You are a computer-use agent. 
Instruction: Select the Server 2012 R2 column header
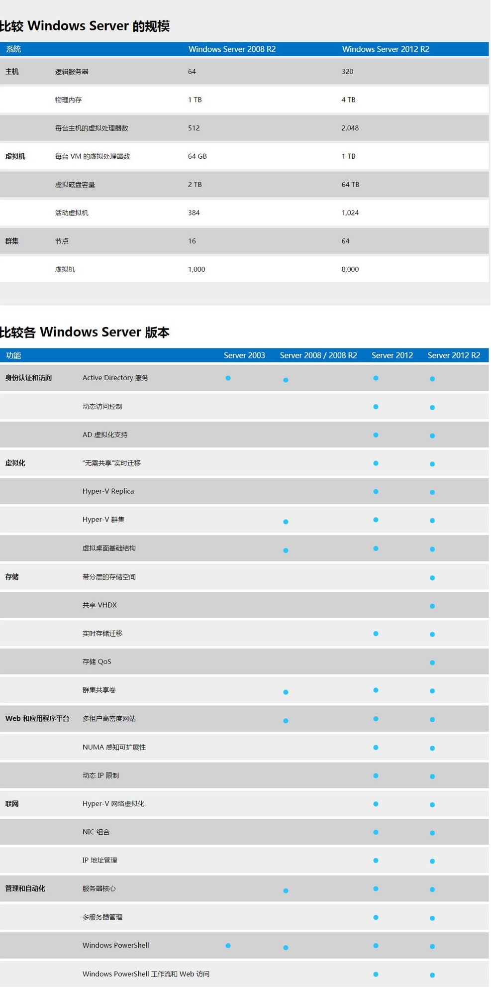[x=454, y=355]
